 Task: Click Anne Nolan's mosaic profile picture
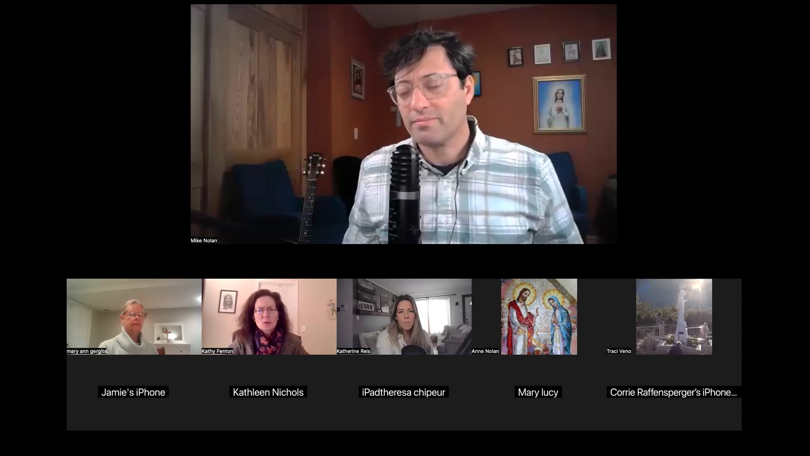pyautogui.click(x=539, y=316)
